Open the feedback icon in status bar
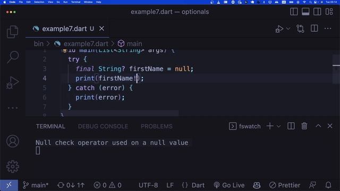Image resolution: width=340 pixels, height=191 pixels. [x=312, y=185]
